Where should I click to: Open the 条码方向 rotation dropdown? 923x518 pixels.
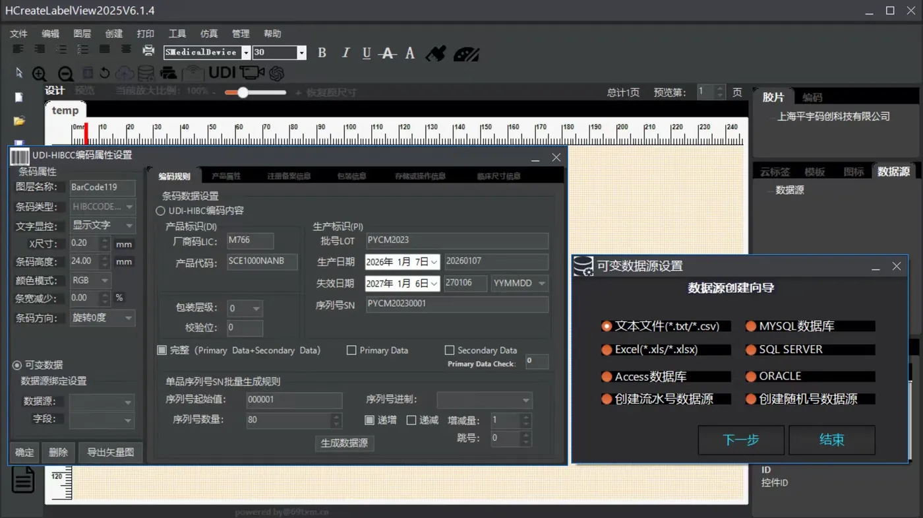click(102, 318)
